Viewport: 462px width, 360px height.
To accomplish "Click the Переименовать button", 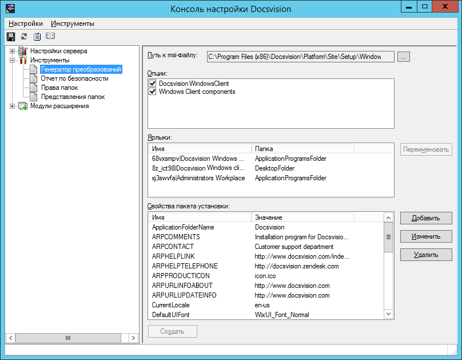I will click(426, 149).
